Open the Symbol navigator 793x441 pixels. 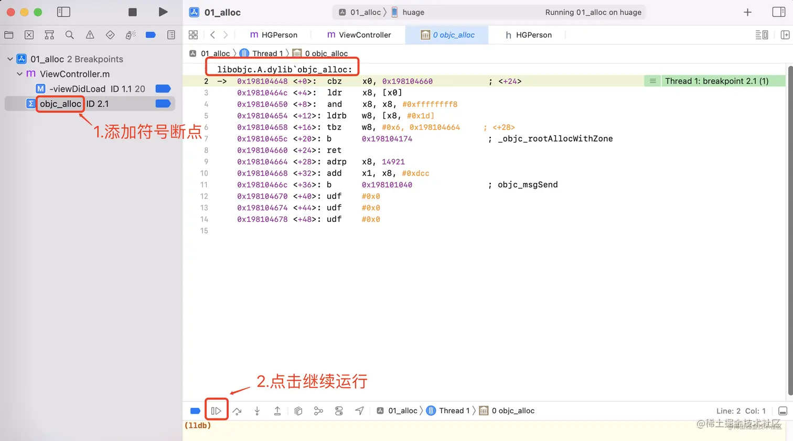point(49,35)
